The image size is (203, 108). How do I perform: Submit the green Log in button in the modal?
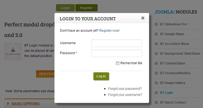tap(101, 76)
